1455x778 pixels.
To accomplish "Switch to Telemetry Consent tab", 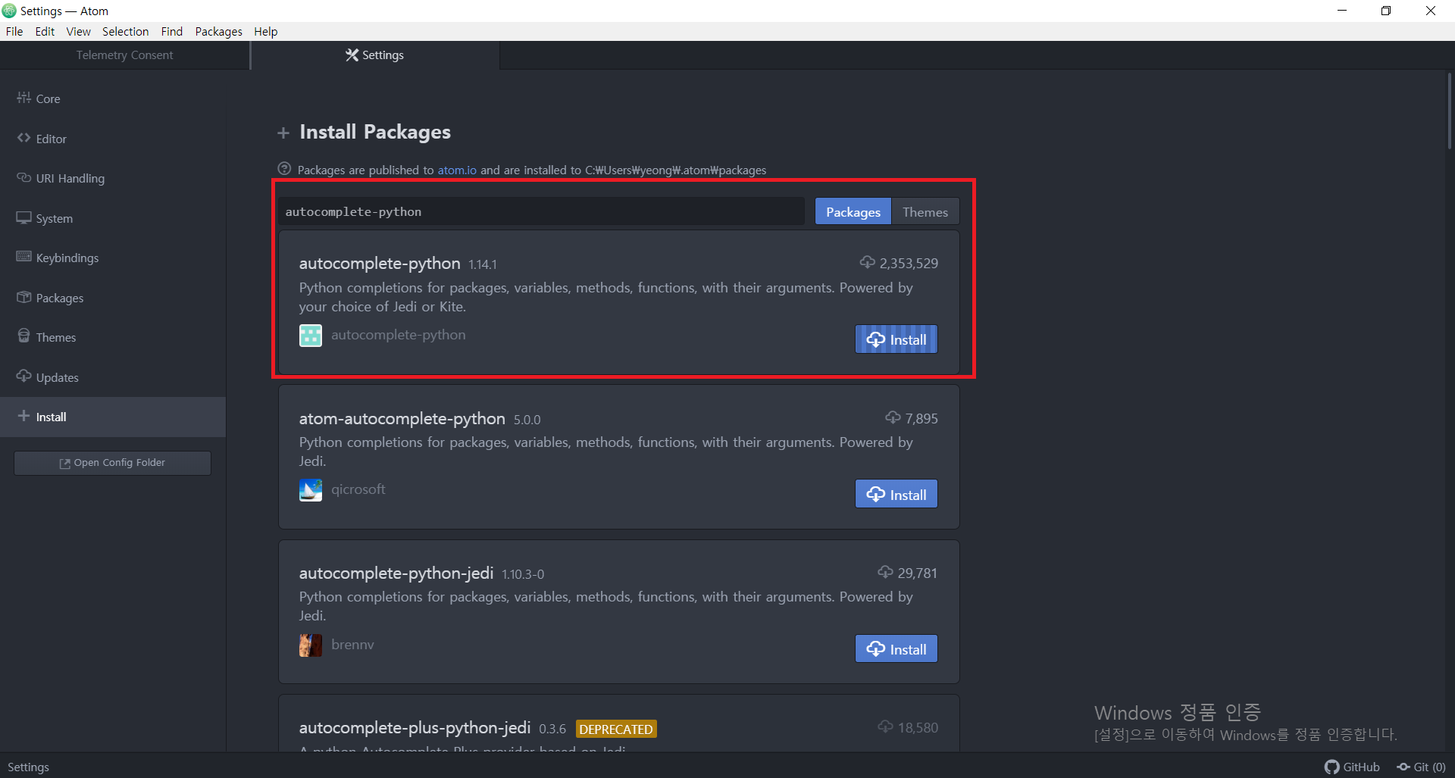I will pos(124,55).
